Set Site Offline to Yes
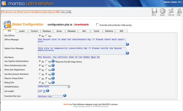Screen dimensions: 183x111 pyautogui.click(x=46, y=36)
